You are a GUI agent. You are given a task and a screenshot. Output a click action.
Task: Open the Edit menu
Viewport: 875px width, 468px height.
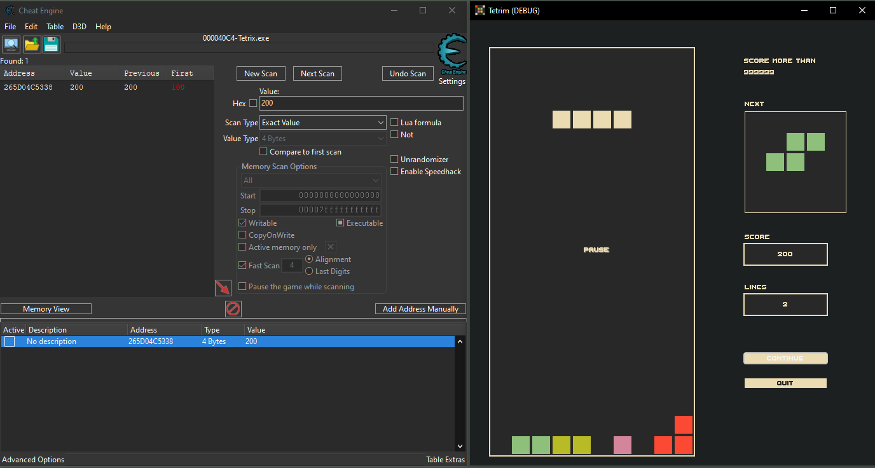click(31, 27)
